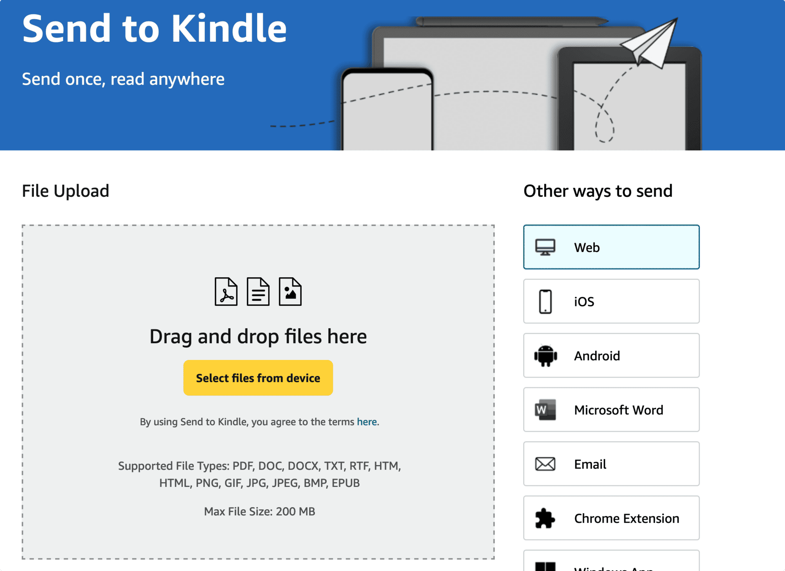Click the Windows logo icon
The image size is (785, 571).
tap(545, 567)
